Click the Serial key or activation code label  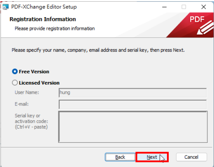click(31, 121)
